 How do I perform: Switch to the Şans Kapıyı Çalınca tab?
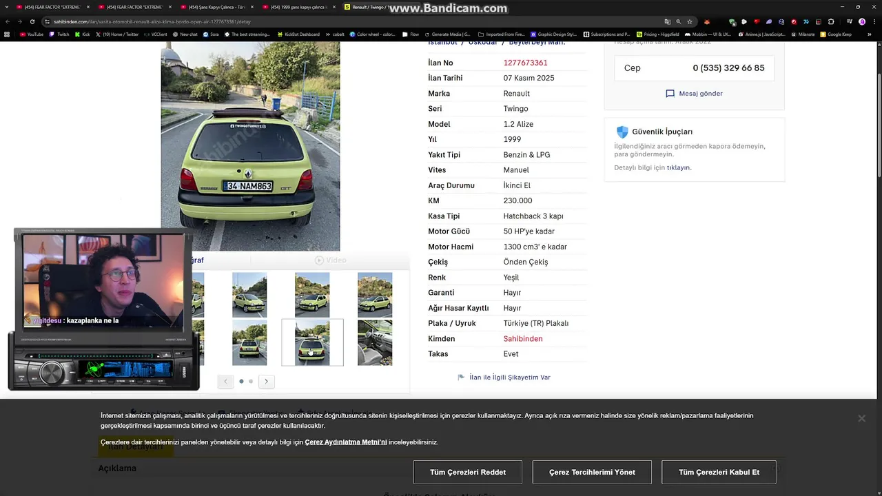215,7
